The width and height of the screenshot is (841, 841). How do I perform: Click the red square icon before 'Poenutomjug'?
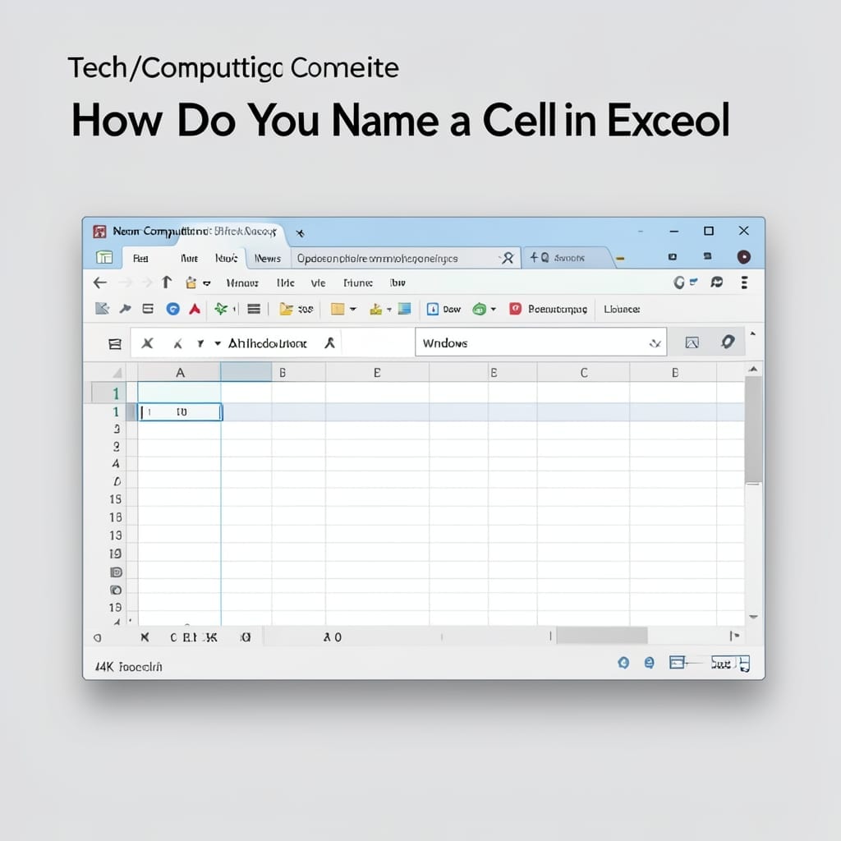(515, 309)
